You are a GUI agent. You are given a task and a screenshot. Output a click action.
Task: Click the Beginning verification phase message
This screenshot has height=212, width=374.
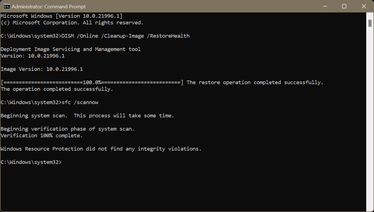(68, 129)
